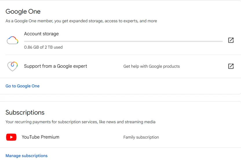Image resolution: width=241 pixels, height=160 pixels.
Task: Click the Google One heart support icon
Action: tap(12, 66)
